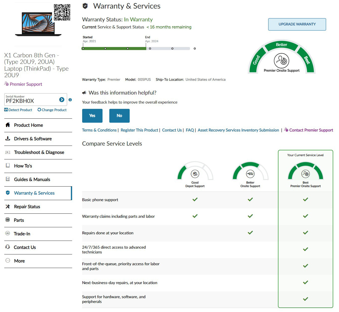This screenshot has width=339, height=312.
Task: Click the serial number submit arrow
Action: 62,100
